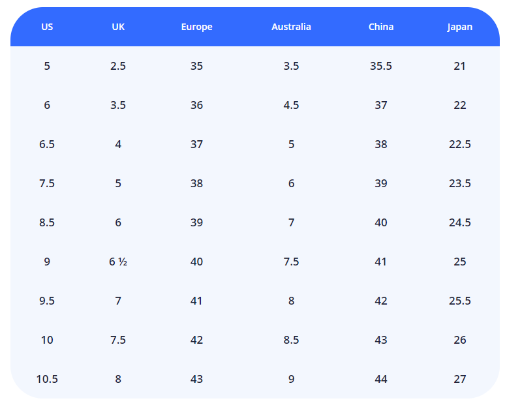Select US size 7.5 cell
This screenshot has width=505, height=407.
point(47,183)
